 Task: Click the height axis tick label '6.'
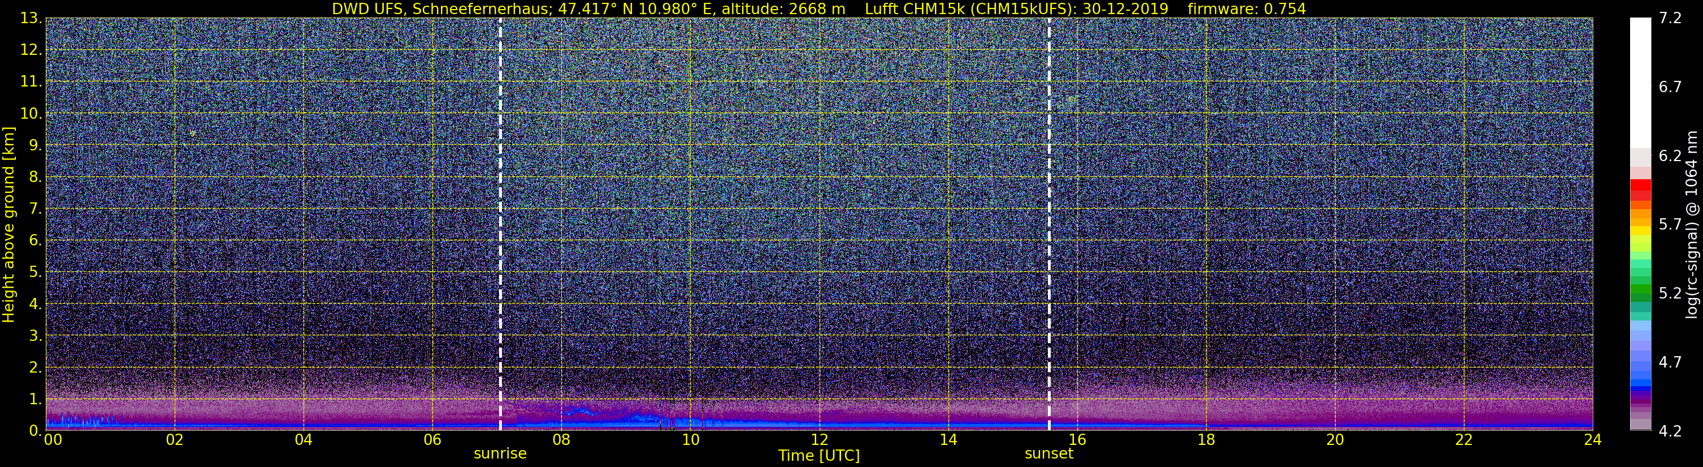point(35,241)
